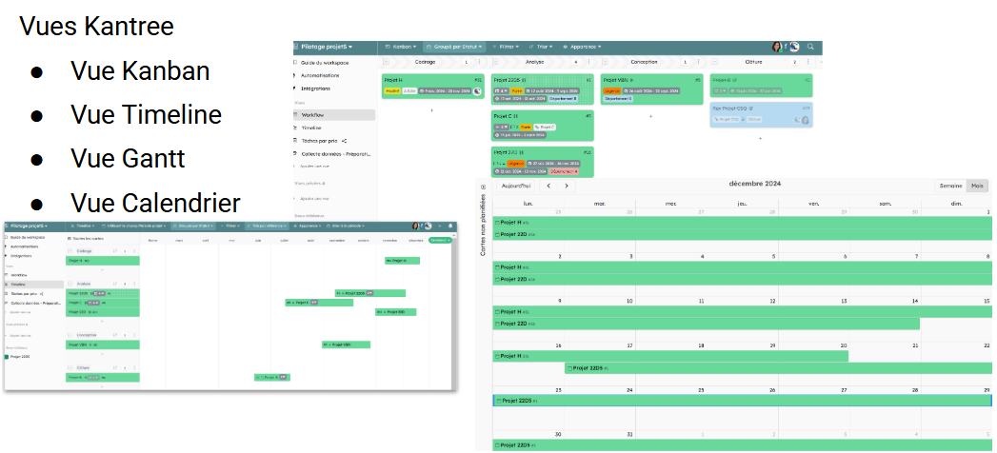Open the Timeline view type dropdown
Image resolution: width=997 pixels, height=453 pixels.
pyautogui.click(x=83, y=226)
